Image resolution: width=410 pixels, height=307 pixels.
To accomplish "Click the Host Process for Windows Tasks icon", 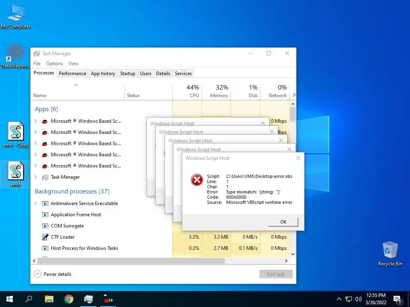I will (x=45, y=248).
